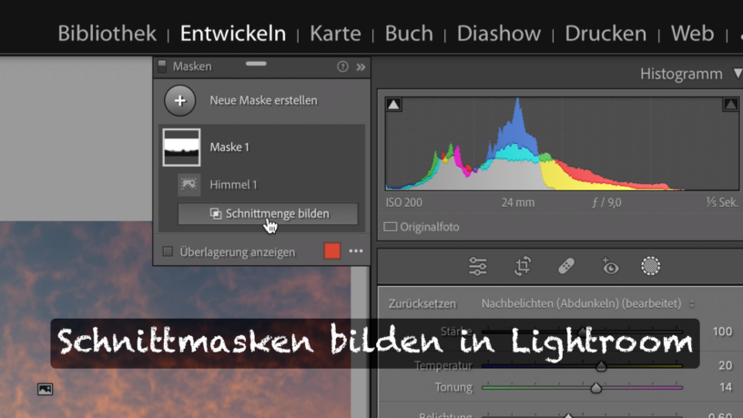
Task: Select the Maske 1 thumbnail
Action: coord(181,148)
